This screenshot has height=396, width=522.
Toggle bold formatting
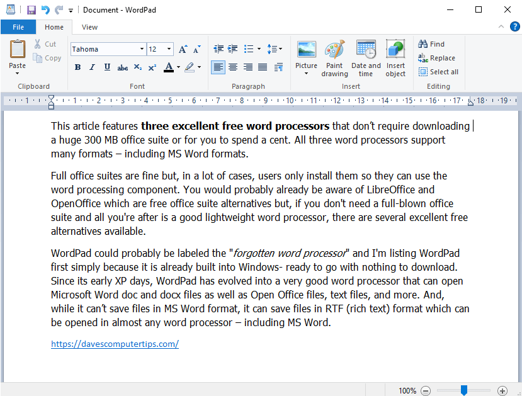77,67
